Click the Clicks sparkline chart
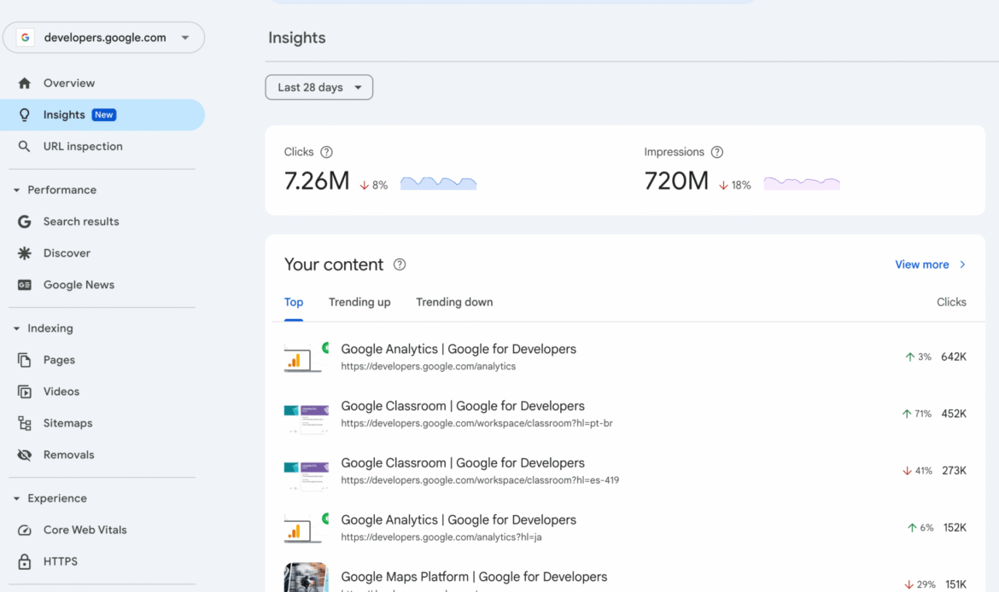The height and width of the screenshot is (592, 999). (x=438, y=183)
